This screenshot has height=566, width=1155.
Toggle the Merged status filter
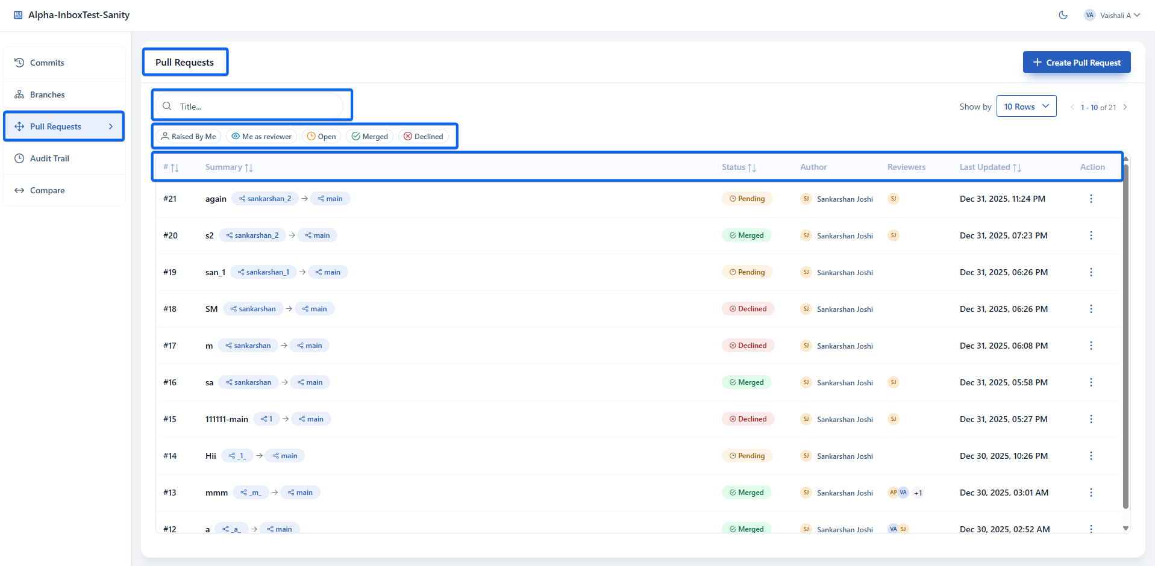[x=370, y=137]
